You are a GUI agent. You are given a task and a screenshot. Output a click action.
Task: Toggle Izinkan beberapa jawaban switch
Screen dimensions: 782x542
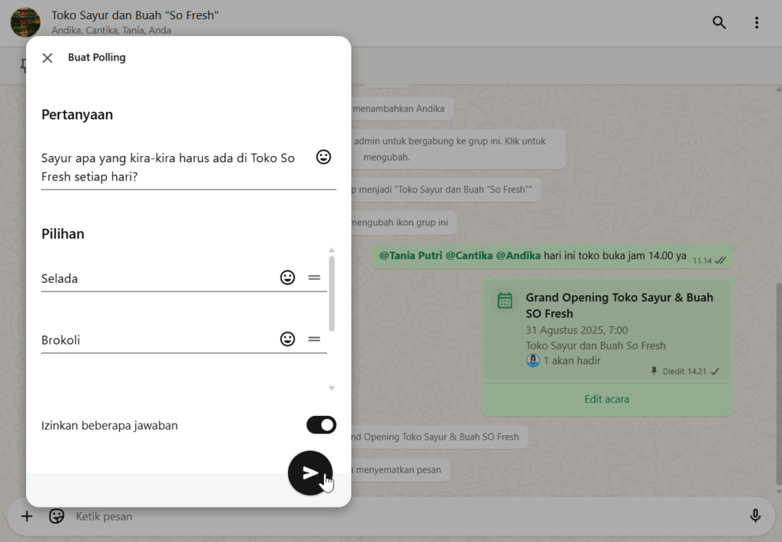coord(321,425)
